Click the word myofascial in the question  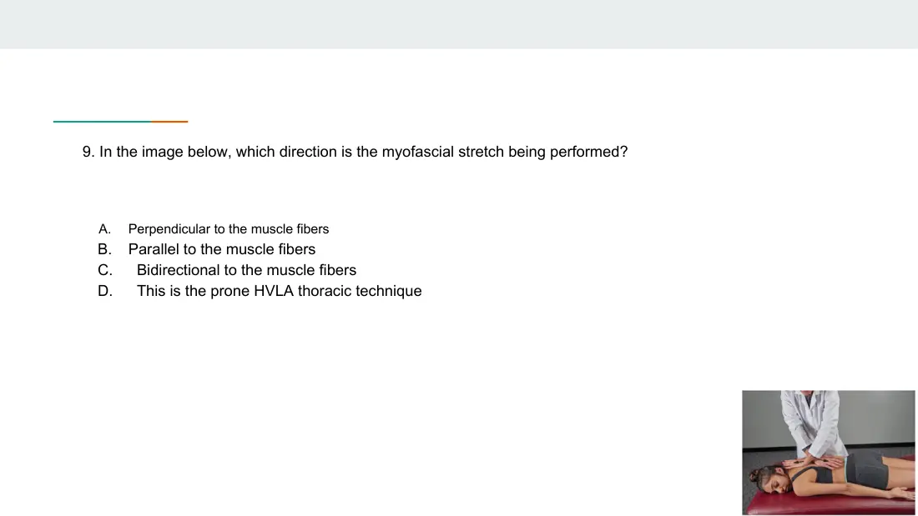pos(417,152)
